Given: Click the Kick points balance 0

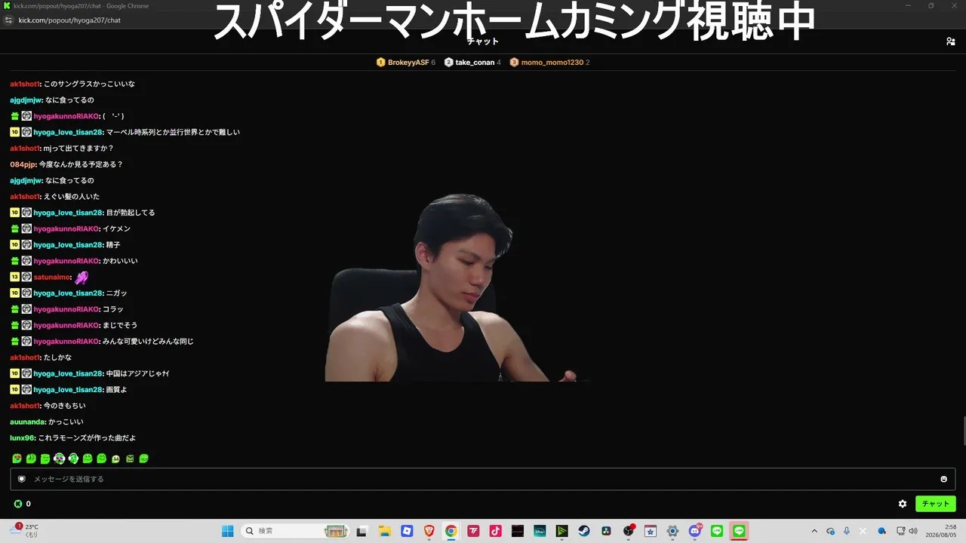Looking at the screenshot, I should click(x=29, y=504).
